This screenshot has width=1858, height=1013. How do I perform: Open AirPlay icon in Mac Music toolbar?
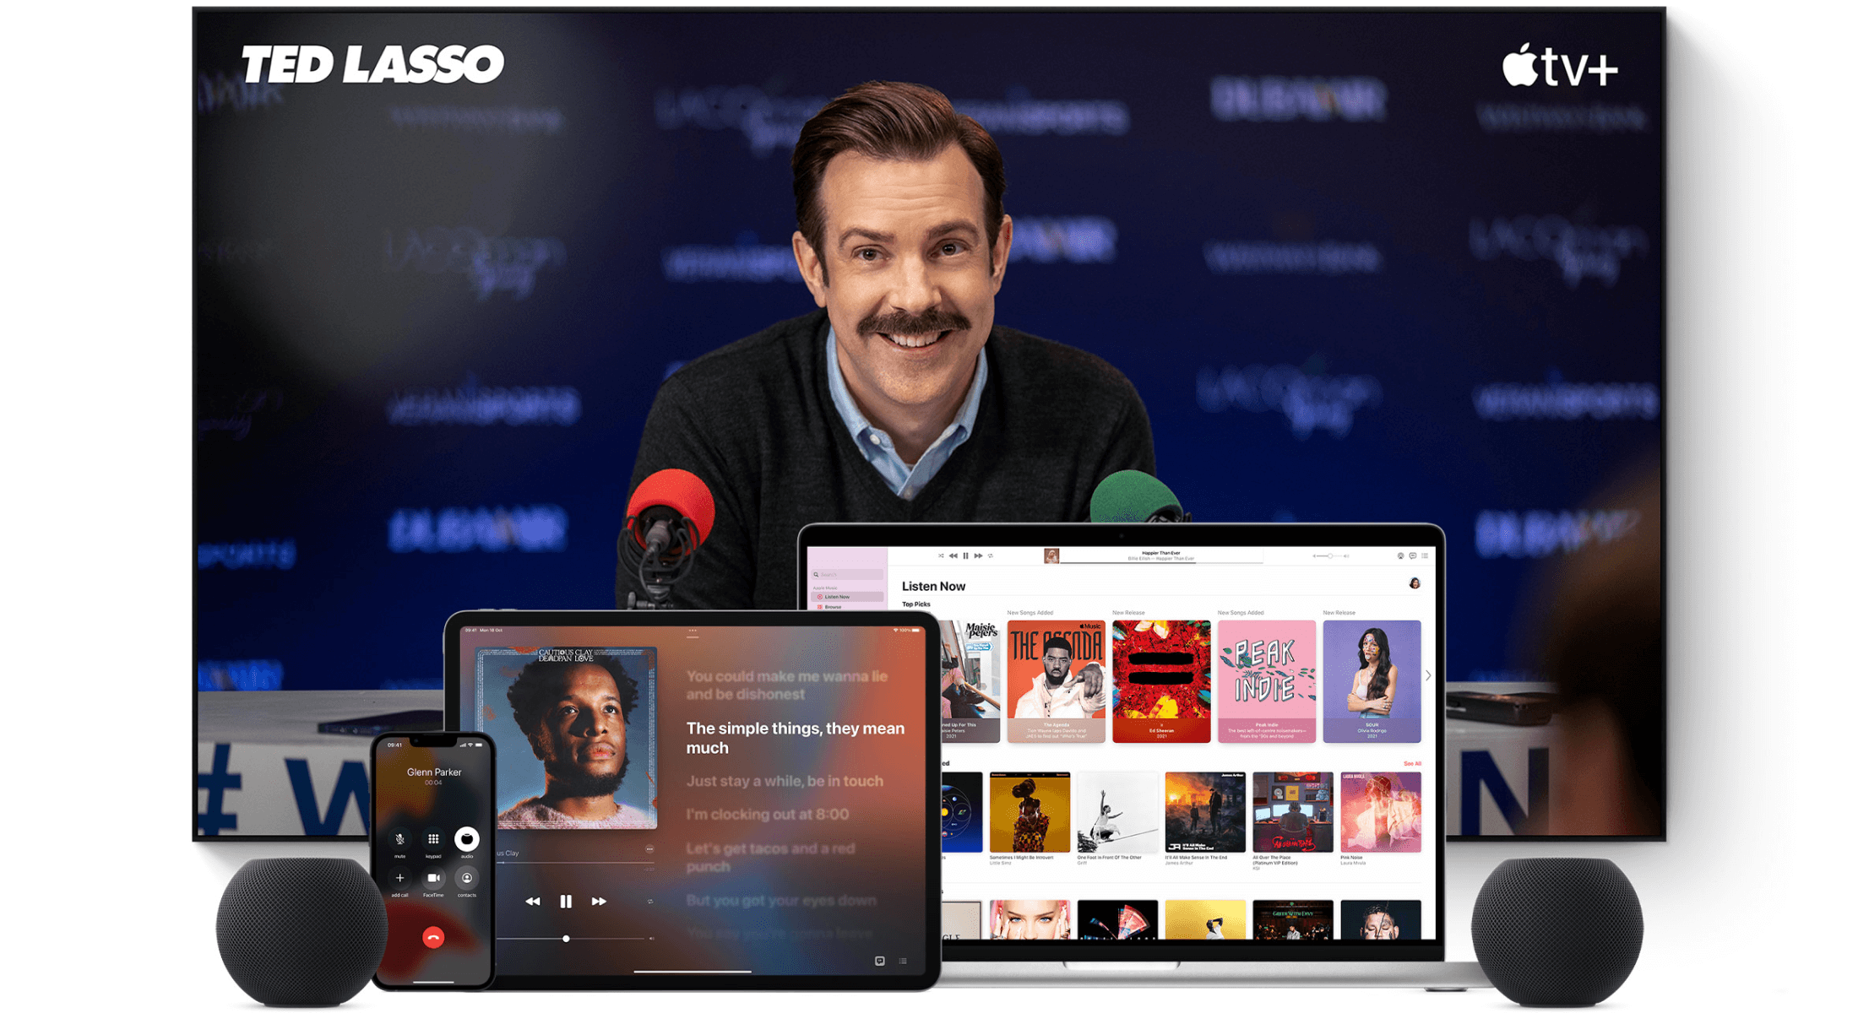(1400, 555)
